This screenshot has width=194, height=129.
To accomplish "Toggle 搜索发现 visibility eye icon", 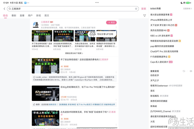I will (x=191, y=71).
